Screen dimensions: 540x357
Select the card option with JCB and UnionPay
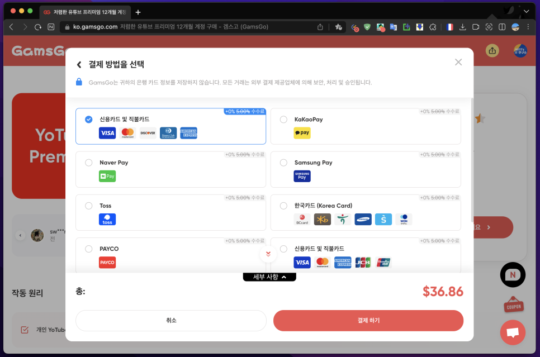(366, 255)
